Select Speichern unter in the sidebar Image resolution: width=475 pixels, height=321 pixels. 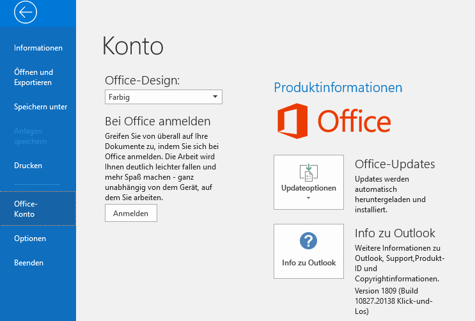point(40,107)
